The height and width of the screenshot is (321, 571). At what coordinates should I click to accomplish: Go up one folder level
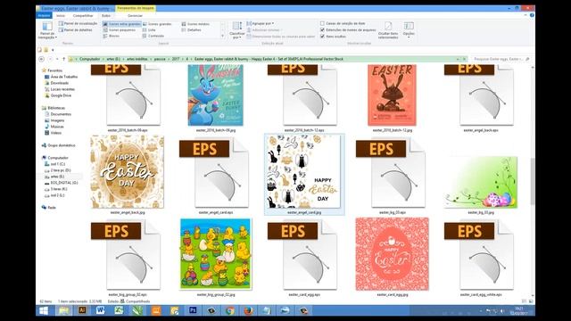63,59
